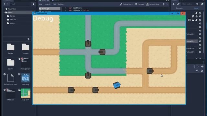Click the 'var lastAngle' code line

[x=75, y=8]
